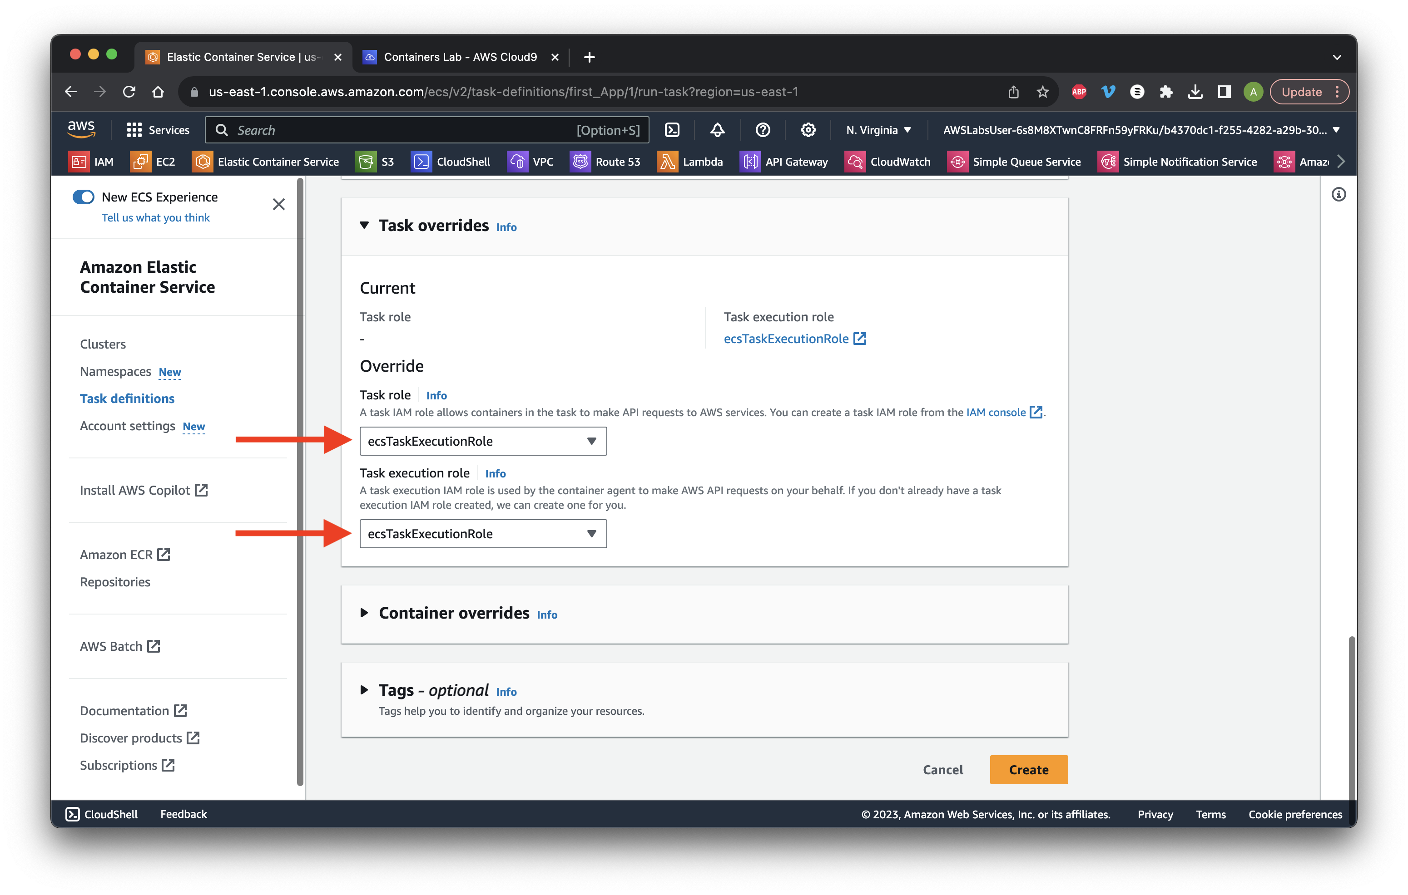The width and height of the screenshot is (1408, 895).
Task: Switch to the Containers Lab AWS Cloud9 tab
Action: click(460, 57)
